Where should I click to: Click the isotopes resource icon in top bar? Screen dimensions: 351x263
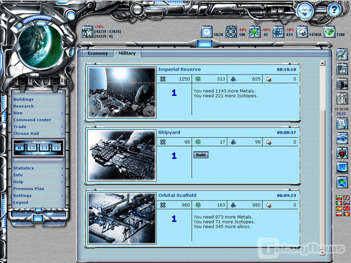click(x=254, y=32)
